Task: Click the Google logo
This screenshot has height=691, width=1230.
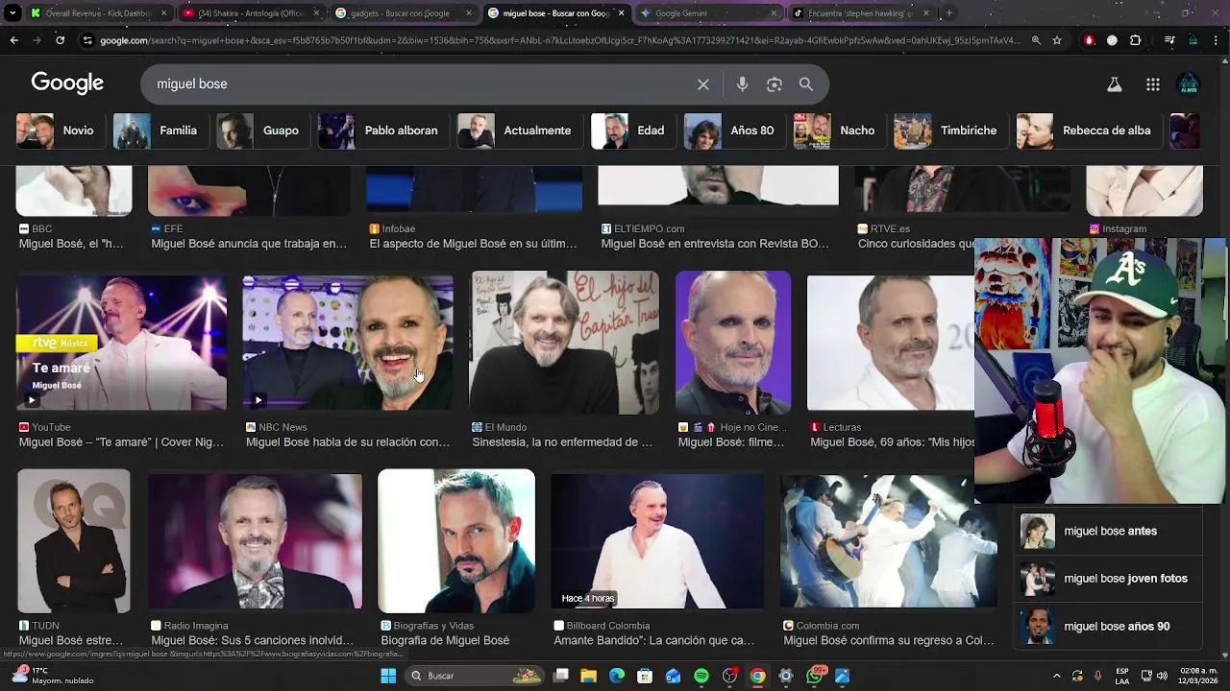Action: pos(67,83)
